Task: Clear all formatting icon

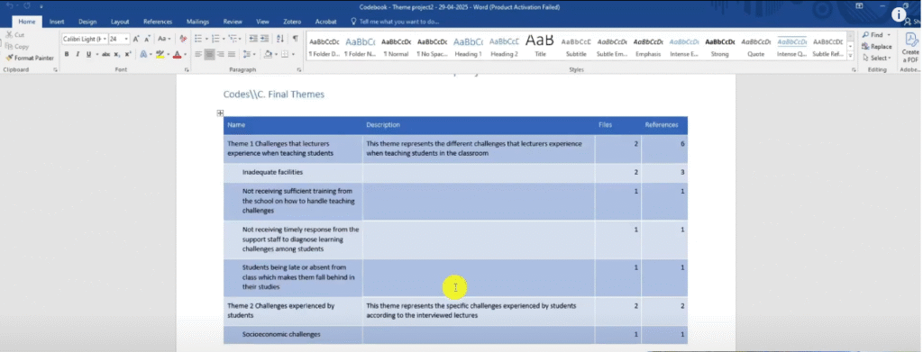Action: pyautogui.click(x=183, y=39)
